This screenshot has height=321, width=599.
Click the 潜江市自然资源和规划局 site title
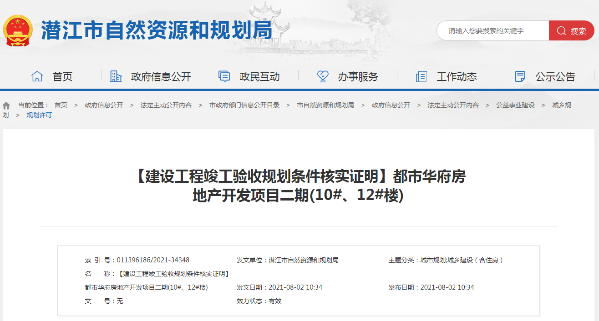pyautogui.click(x=157, y=30)
